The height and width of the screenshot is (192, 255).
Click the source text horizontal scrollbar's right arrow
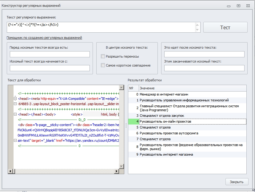[117, 171]
